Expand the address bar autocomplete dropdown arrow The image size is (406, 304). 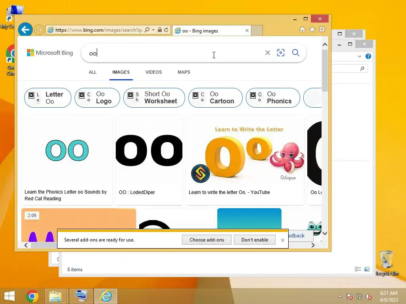click(153, 30)
